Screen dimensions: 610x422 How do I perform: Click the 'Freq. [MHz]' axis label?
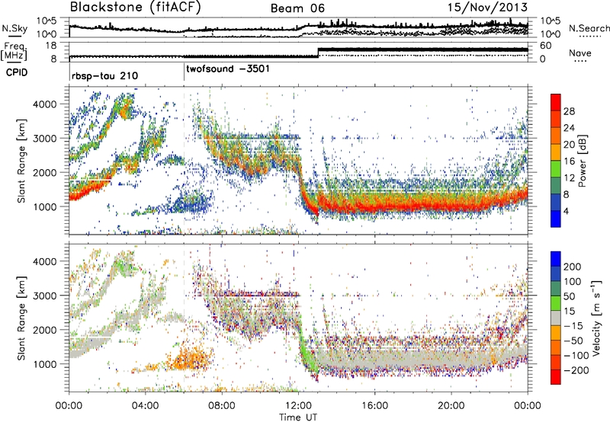tap(14, 51)
